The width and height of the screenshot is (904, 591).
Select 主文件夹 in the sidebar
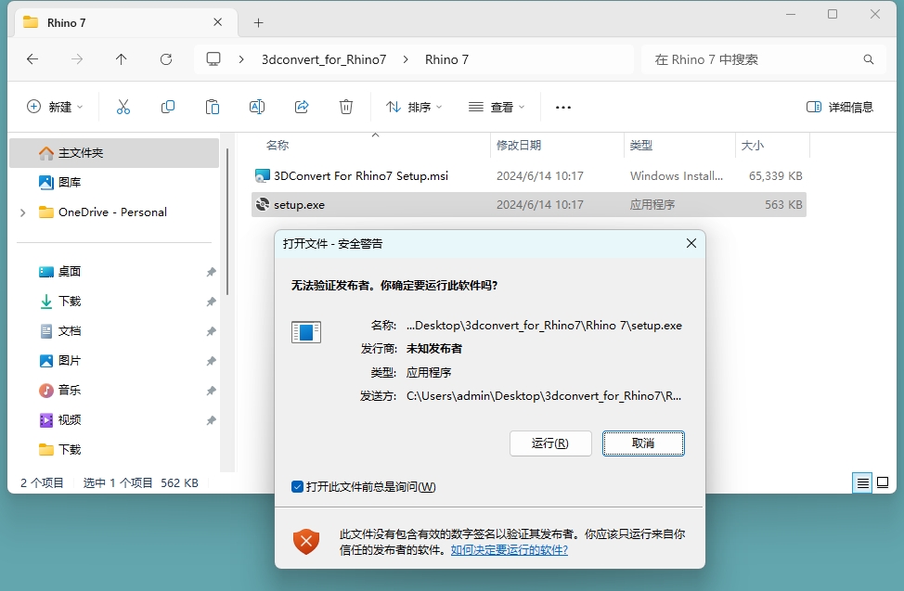point(114,153)
